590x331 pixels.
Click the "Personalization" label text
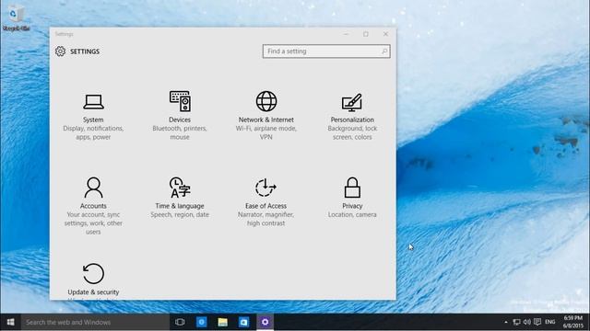pos(352,120)
